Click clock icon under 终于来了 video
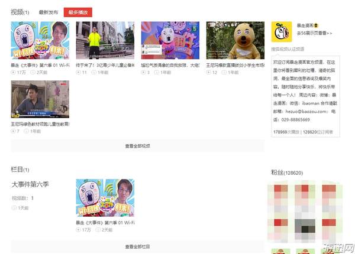The height and width of the screenshot is (254, 355). click(x=94, y=72)
